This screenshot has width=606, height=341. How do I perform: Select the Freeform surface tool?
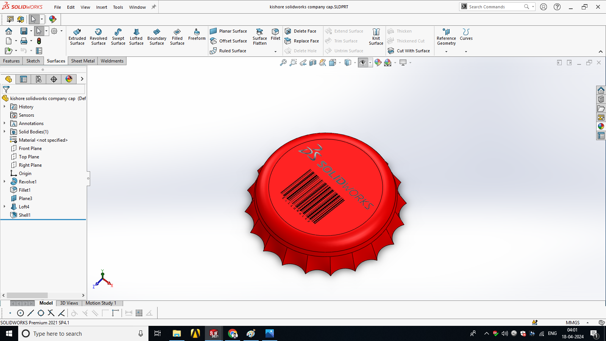coord(197,34)
